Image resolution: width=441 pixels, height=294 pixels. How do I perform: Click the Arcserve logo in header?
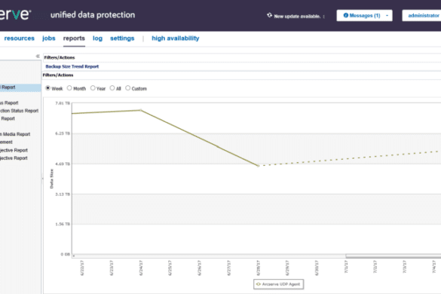tap(15, 14)
